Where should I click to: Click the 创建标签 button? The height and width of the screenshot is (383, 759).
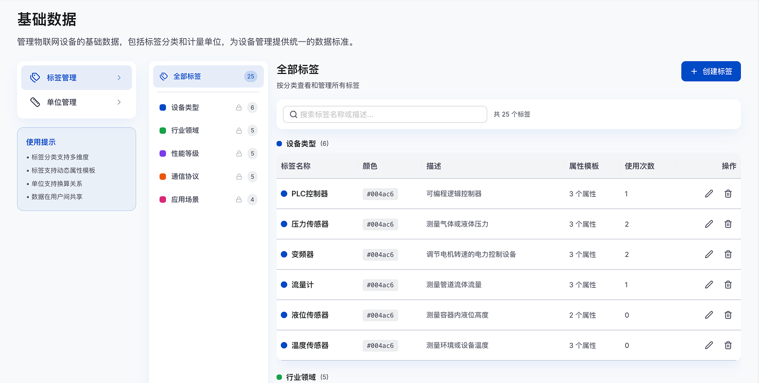711,71
